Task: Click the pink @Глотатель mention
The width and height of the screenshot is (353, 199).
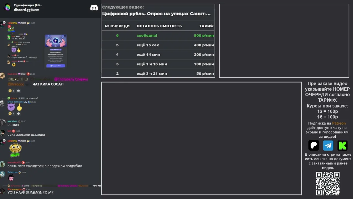Action: (x=71, y=79)
